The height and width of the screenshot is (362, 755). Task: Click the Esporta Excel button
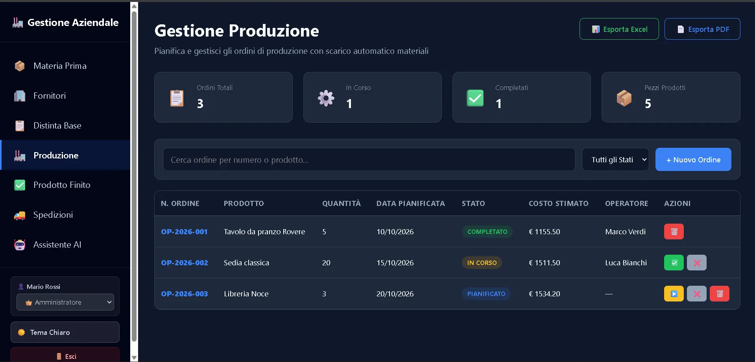619,29
